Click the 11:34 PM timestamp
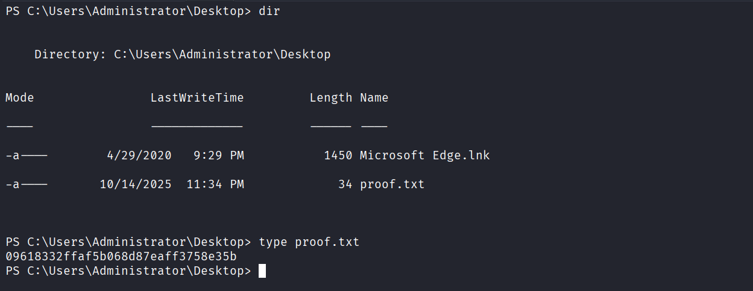Viewport: 753px width, 291px height. 215,184
